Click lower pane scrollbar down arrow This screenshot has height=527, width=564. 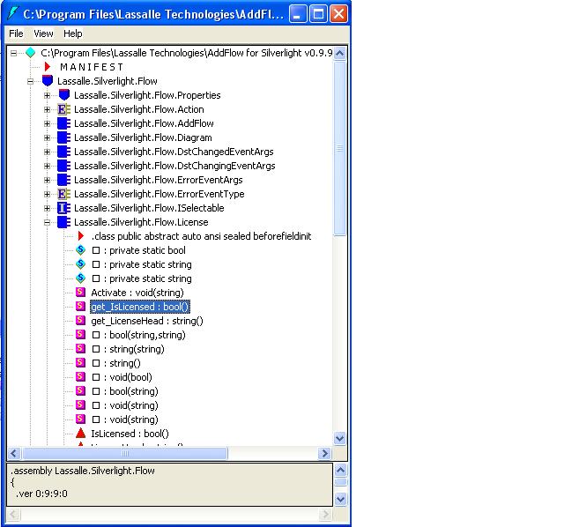point(341,500)
